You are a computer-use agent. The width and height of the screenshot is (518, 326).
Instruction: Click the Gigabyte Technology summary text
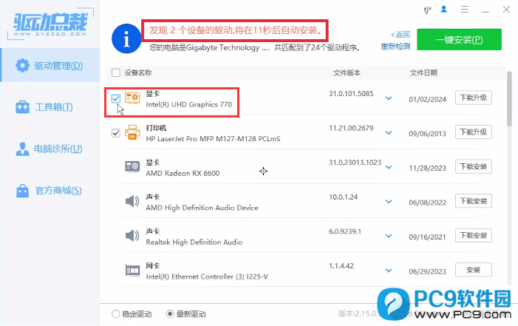point(255,47)
